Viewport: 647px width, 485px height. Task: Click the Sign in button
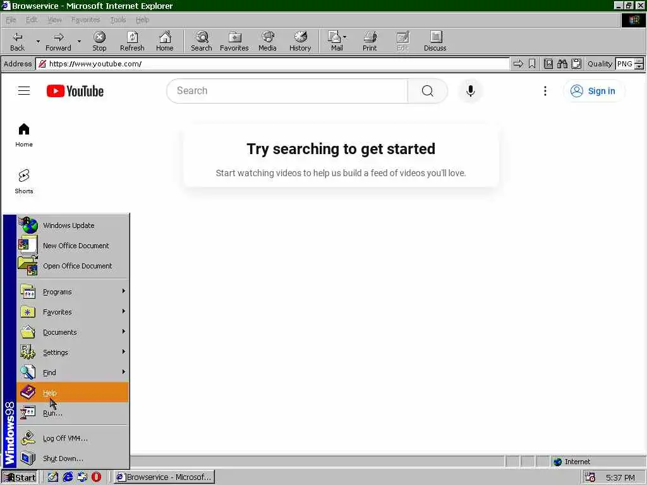pos(593,91)
